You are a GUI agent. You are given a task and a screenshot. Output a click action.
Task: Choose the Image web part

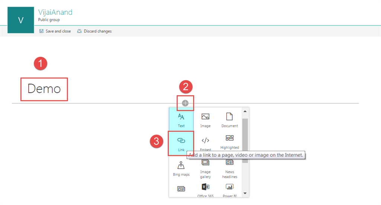205,120
